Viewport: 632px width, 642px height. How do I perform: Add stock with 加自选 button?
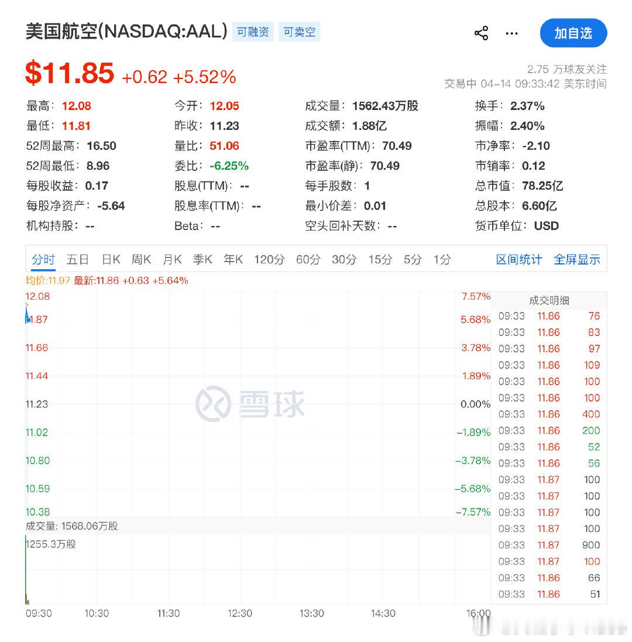tap(573, 33)
